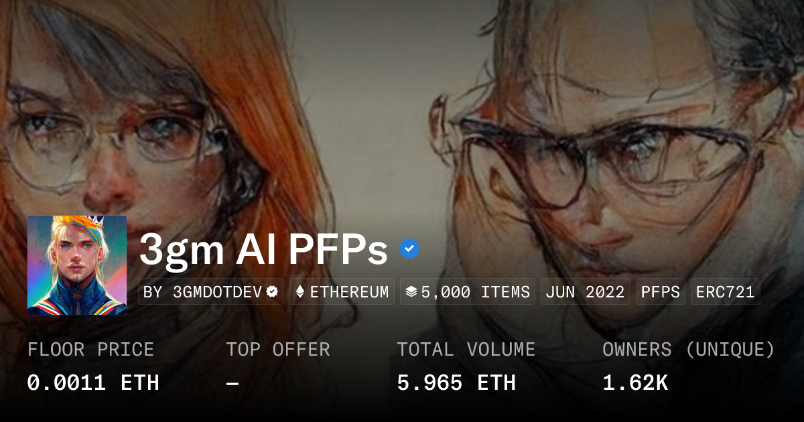Screen dimensions: 804x422
Task: Click the FLOOR PRICE label
Action: [x=90, y=350]
